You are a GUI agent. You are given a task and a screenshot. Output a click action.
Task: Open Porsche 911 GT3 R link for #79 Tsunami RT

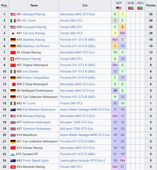tap(78, 154)
